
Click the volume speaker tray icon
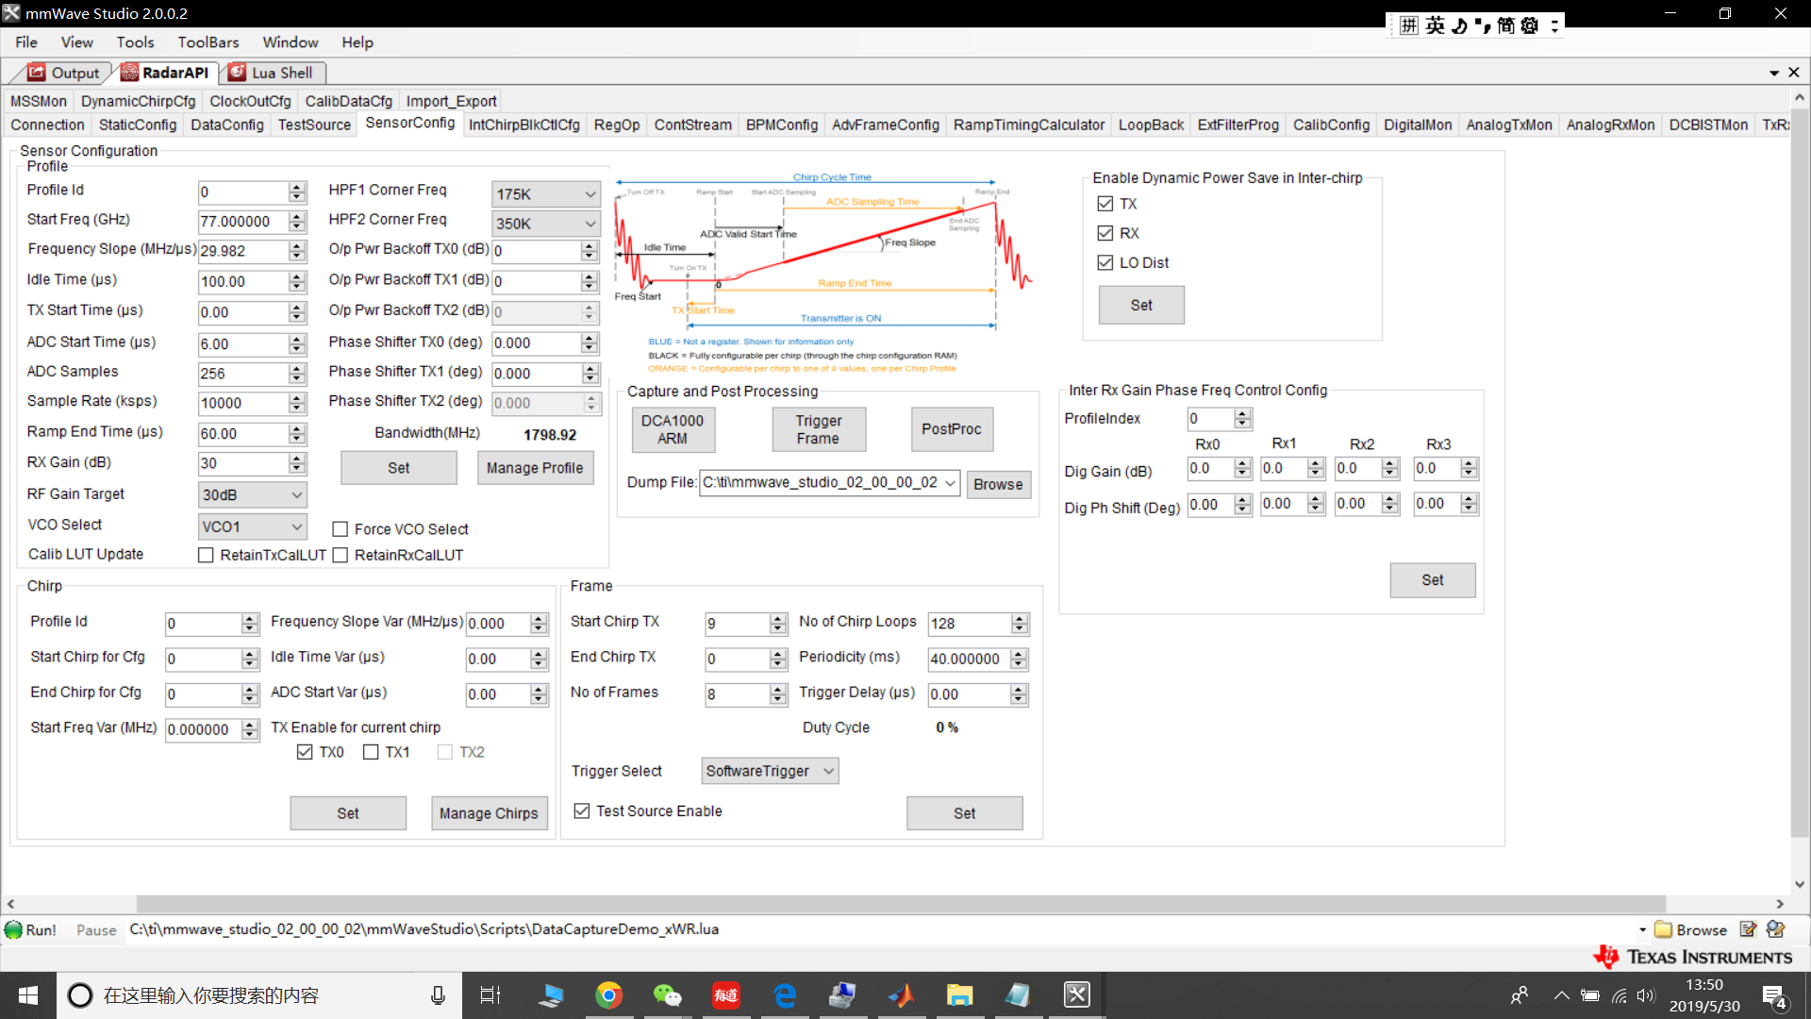coord(1647,995)
